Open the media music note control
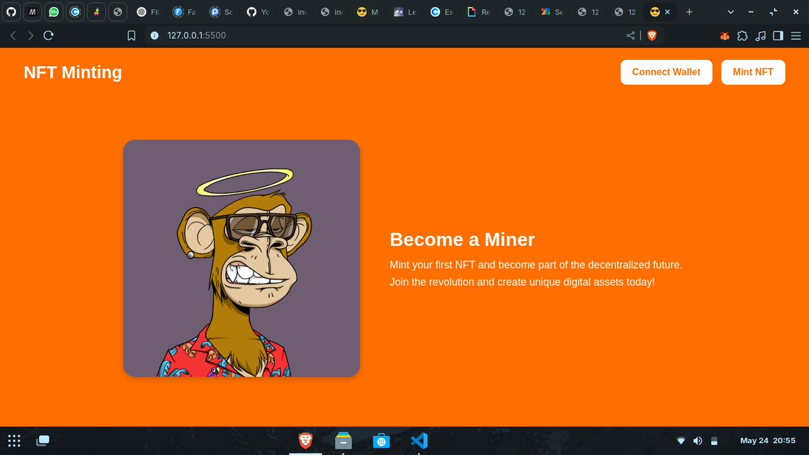The height and width of the screenshot is (455, 809). point(760,36)
